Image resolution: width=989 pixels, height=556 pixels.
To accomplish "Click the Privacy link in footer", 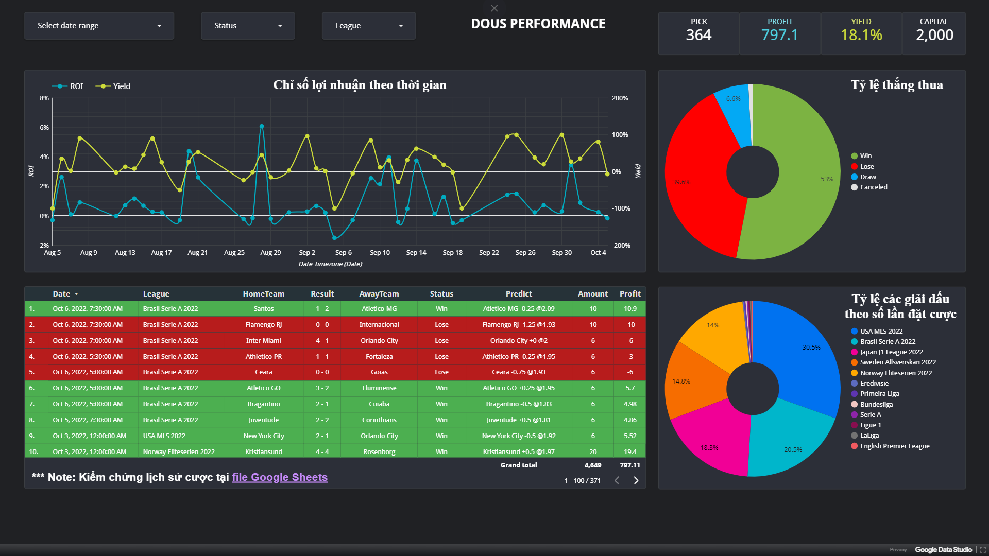I will (898, 550).
